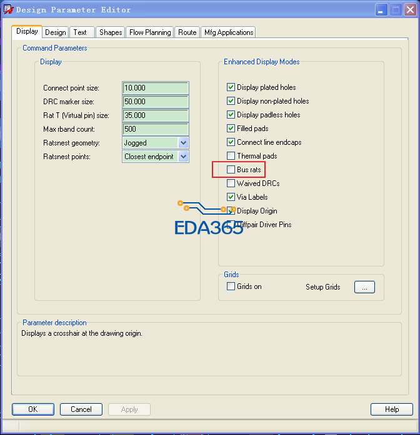
Task: Open the Ratsnest points dropdown arrow
Action: click(183, 157)
